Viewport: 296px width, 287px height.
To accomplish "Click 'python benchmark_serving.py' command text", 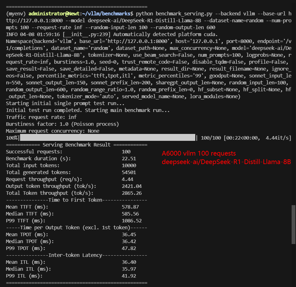I will click(x=174, y=13).
